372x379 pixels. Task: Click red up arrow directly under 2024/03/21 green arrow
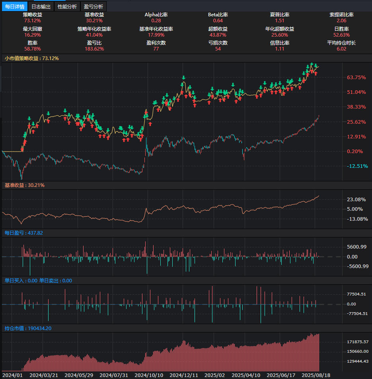[x=48, y=121]
